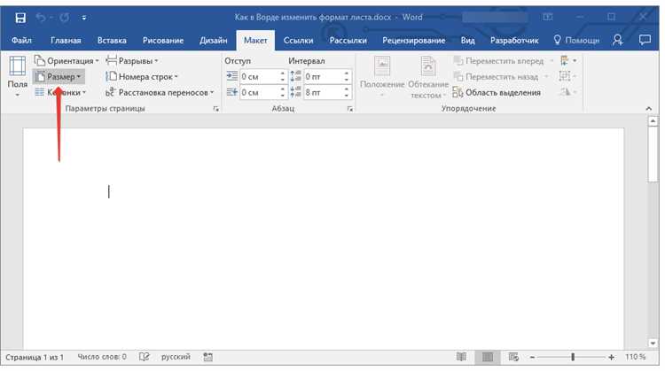Select the Макет tab
The width and height of the screenshot is (665, 371).
point(255,40)
